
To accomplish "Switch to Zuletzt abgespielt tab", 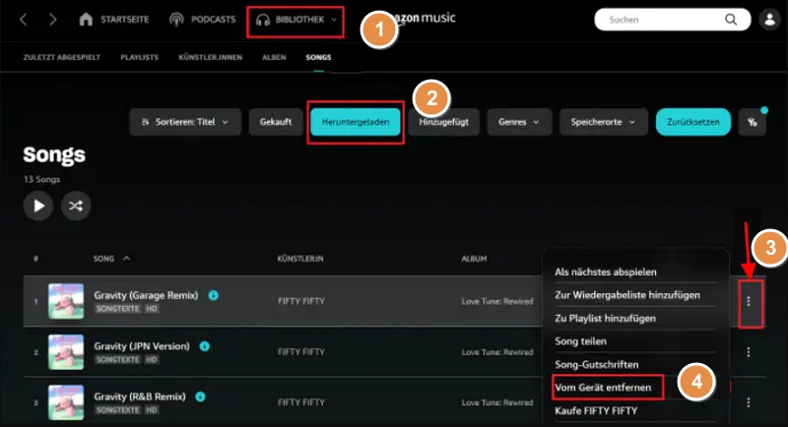I will pos(62,57).
